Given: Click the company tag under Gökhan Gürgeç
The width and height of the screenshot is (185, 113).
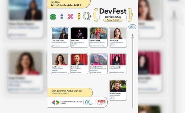Looking at the screenshot, I should [x=112, y=99].
